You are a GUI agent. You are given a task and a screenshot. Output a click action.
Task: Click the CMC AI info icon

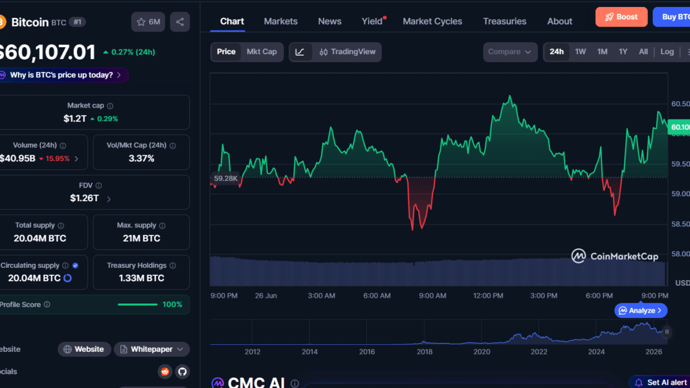pyautogui.click(x=294, y=383)
